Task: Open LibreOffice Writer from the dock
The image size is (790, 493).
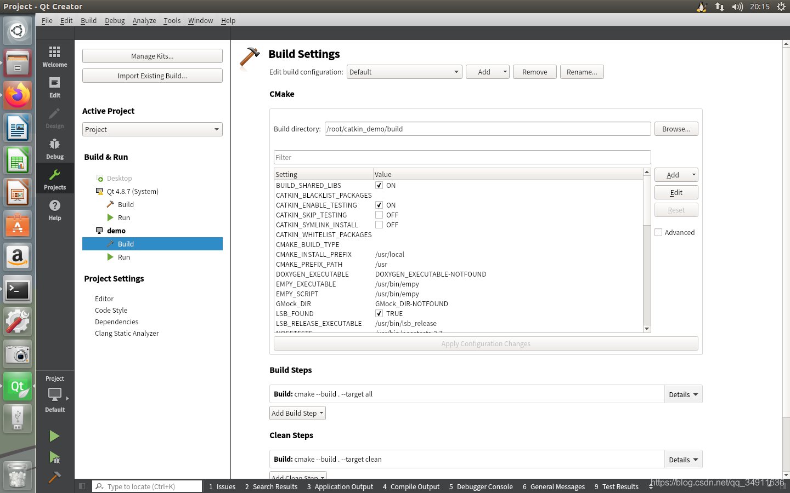Action: pos(18,128)
